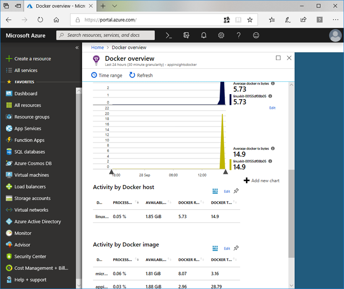Click the Time range button
Screen dimensions: 344x289
(107, 76)
